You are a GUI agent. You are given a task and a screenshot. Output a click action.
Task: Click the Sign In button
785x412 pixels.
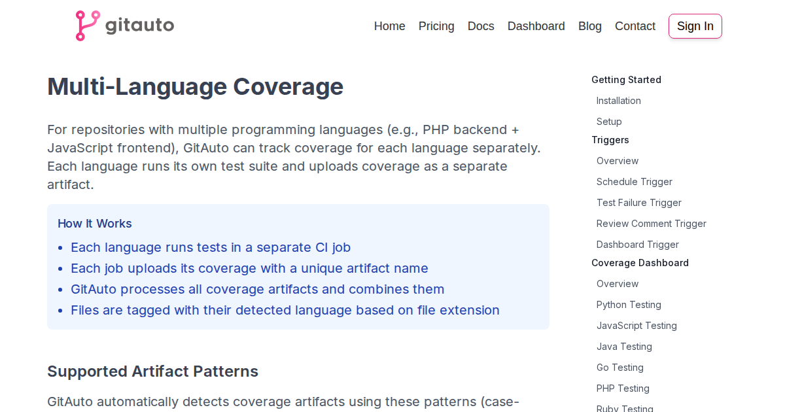[695, 26]
